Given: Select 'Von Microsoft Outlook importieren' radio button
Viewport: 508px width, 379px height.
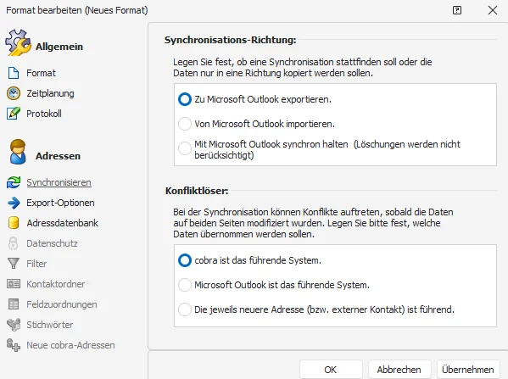Looking at the screenshot, I should click(185, 124).
